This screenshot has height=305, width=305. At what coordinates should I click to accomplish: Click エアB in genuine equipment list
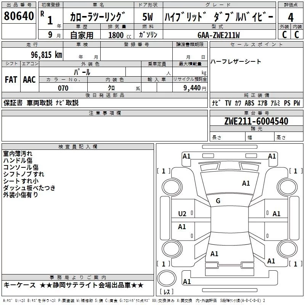(x=263, y=103)
